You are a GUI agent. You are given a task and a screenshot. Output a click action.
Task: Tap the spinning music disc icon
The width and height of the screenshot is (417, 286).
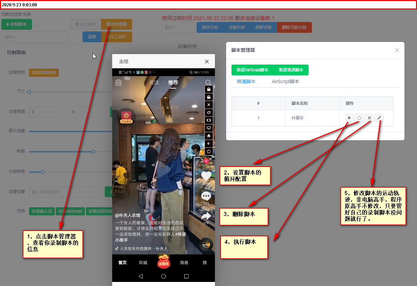click(206, 244)
